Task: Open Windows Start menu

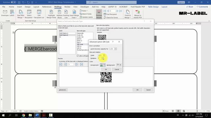Action: [3, 115]
